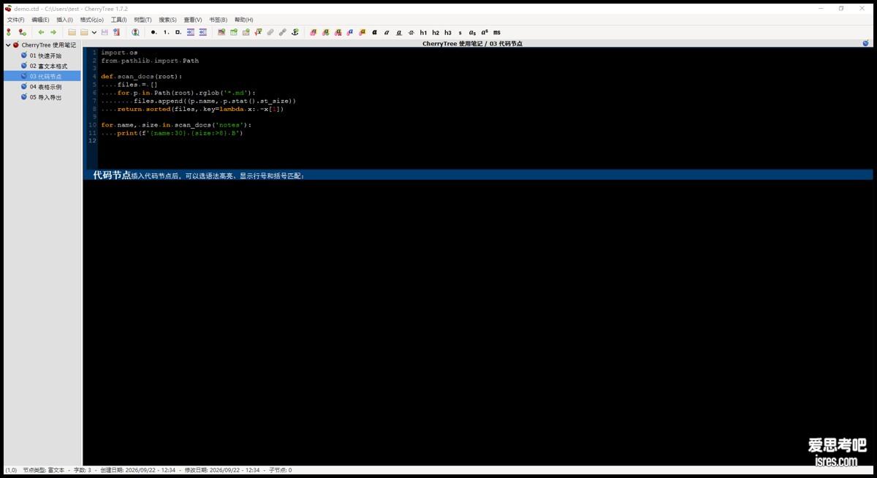Image resolution: width=877 pixels, height=478 pixels.
Task: Select the 04 表格示例 node
Action: click(x=45, y=86)
